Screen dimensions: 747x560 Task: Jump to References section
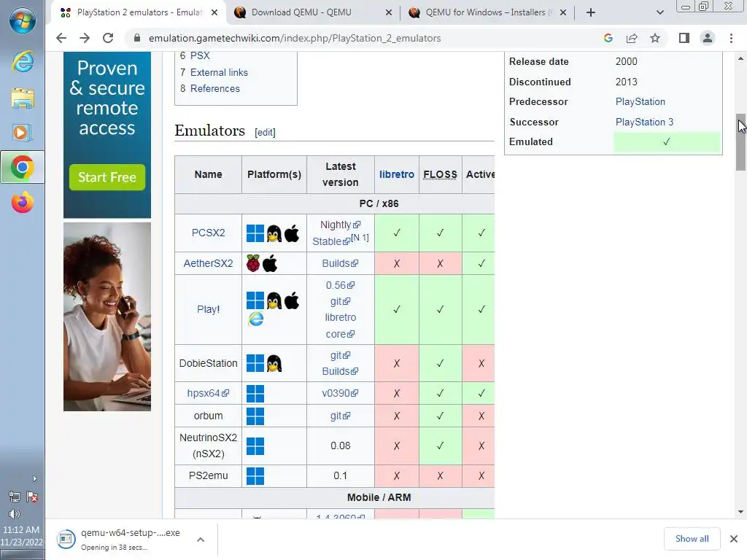[x=215, y=88]
